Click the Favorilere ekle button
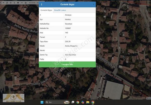The width and height of the screenshot is (151, 105). coord(67,65)
